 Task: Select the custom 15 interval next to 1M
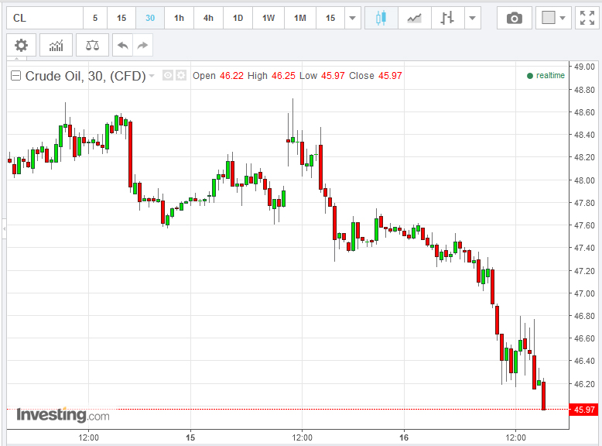click(330, 18)
